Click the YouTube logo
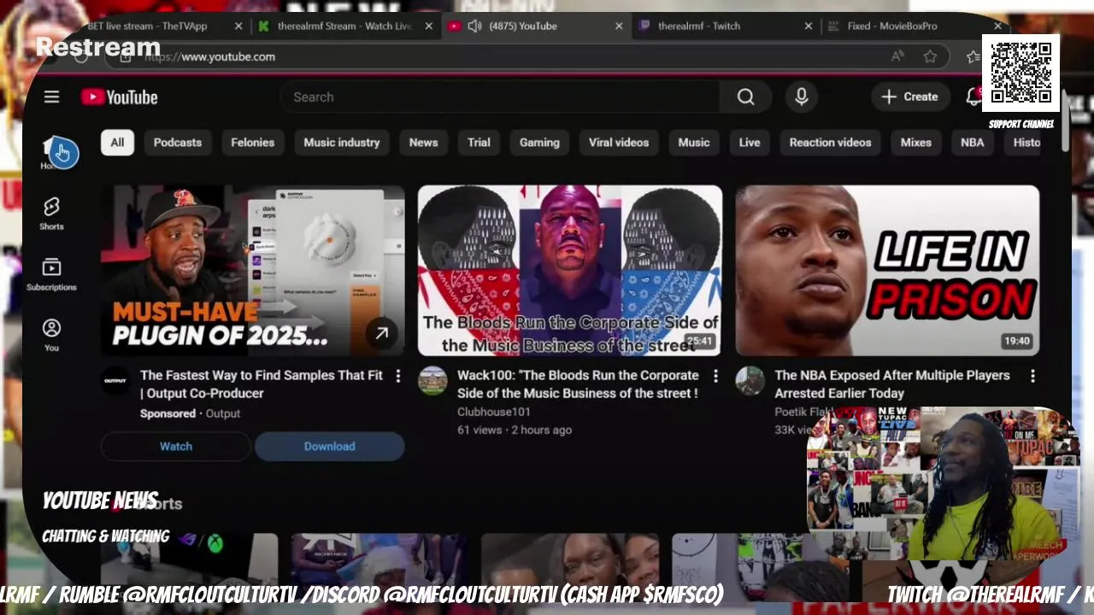Screen dimensions: 1094x615 pos(120,97)
